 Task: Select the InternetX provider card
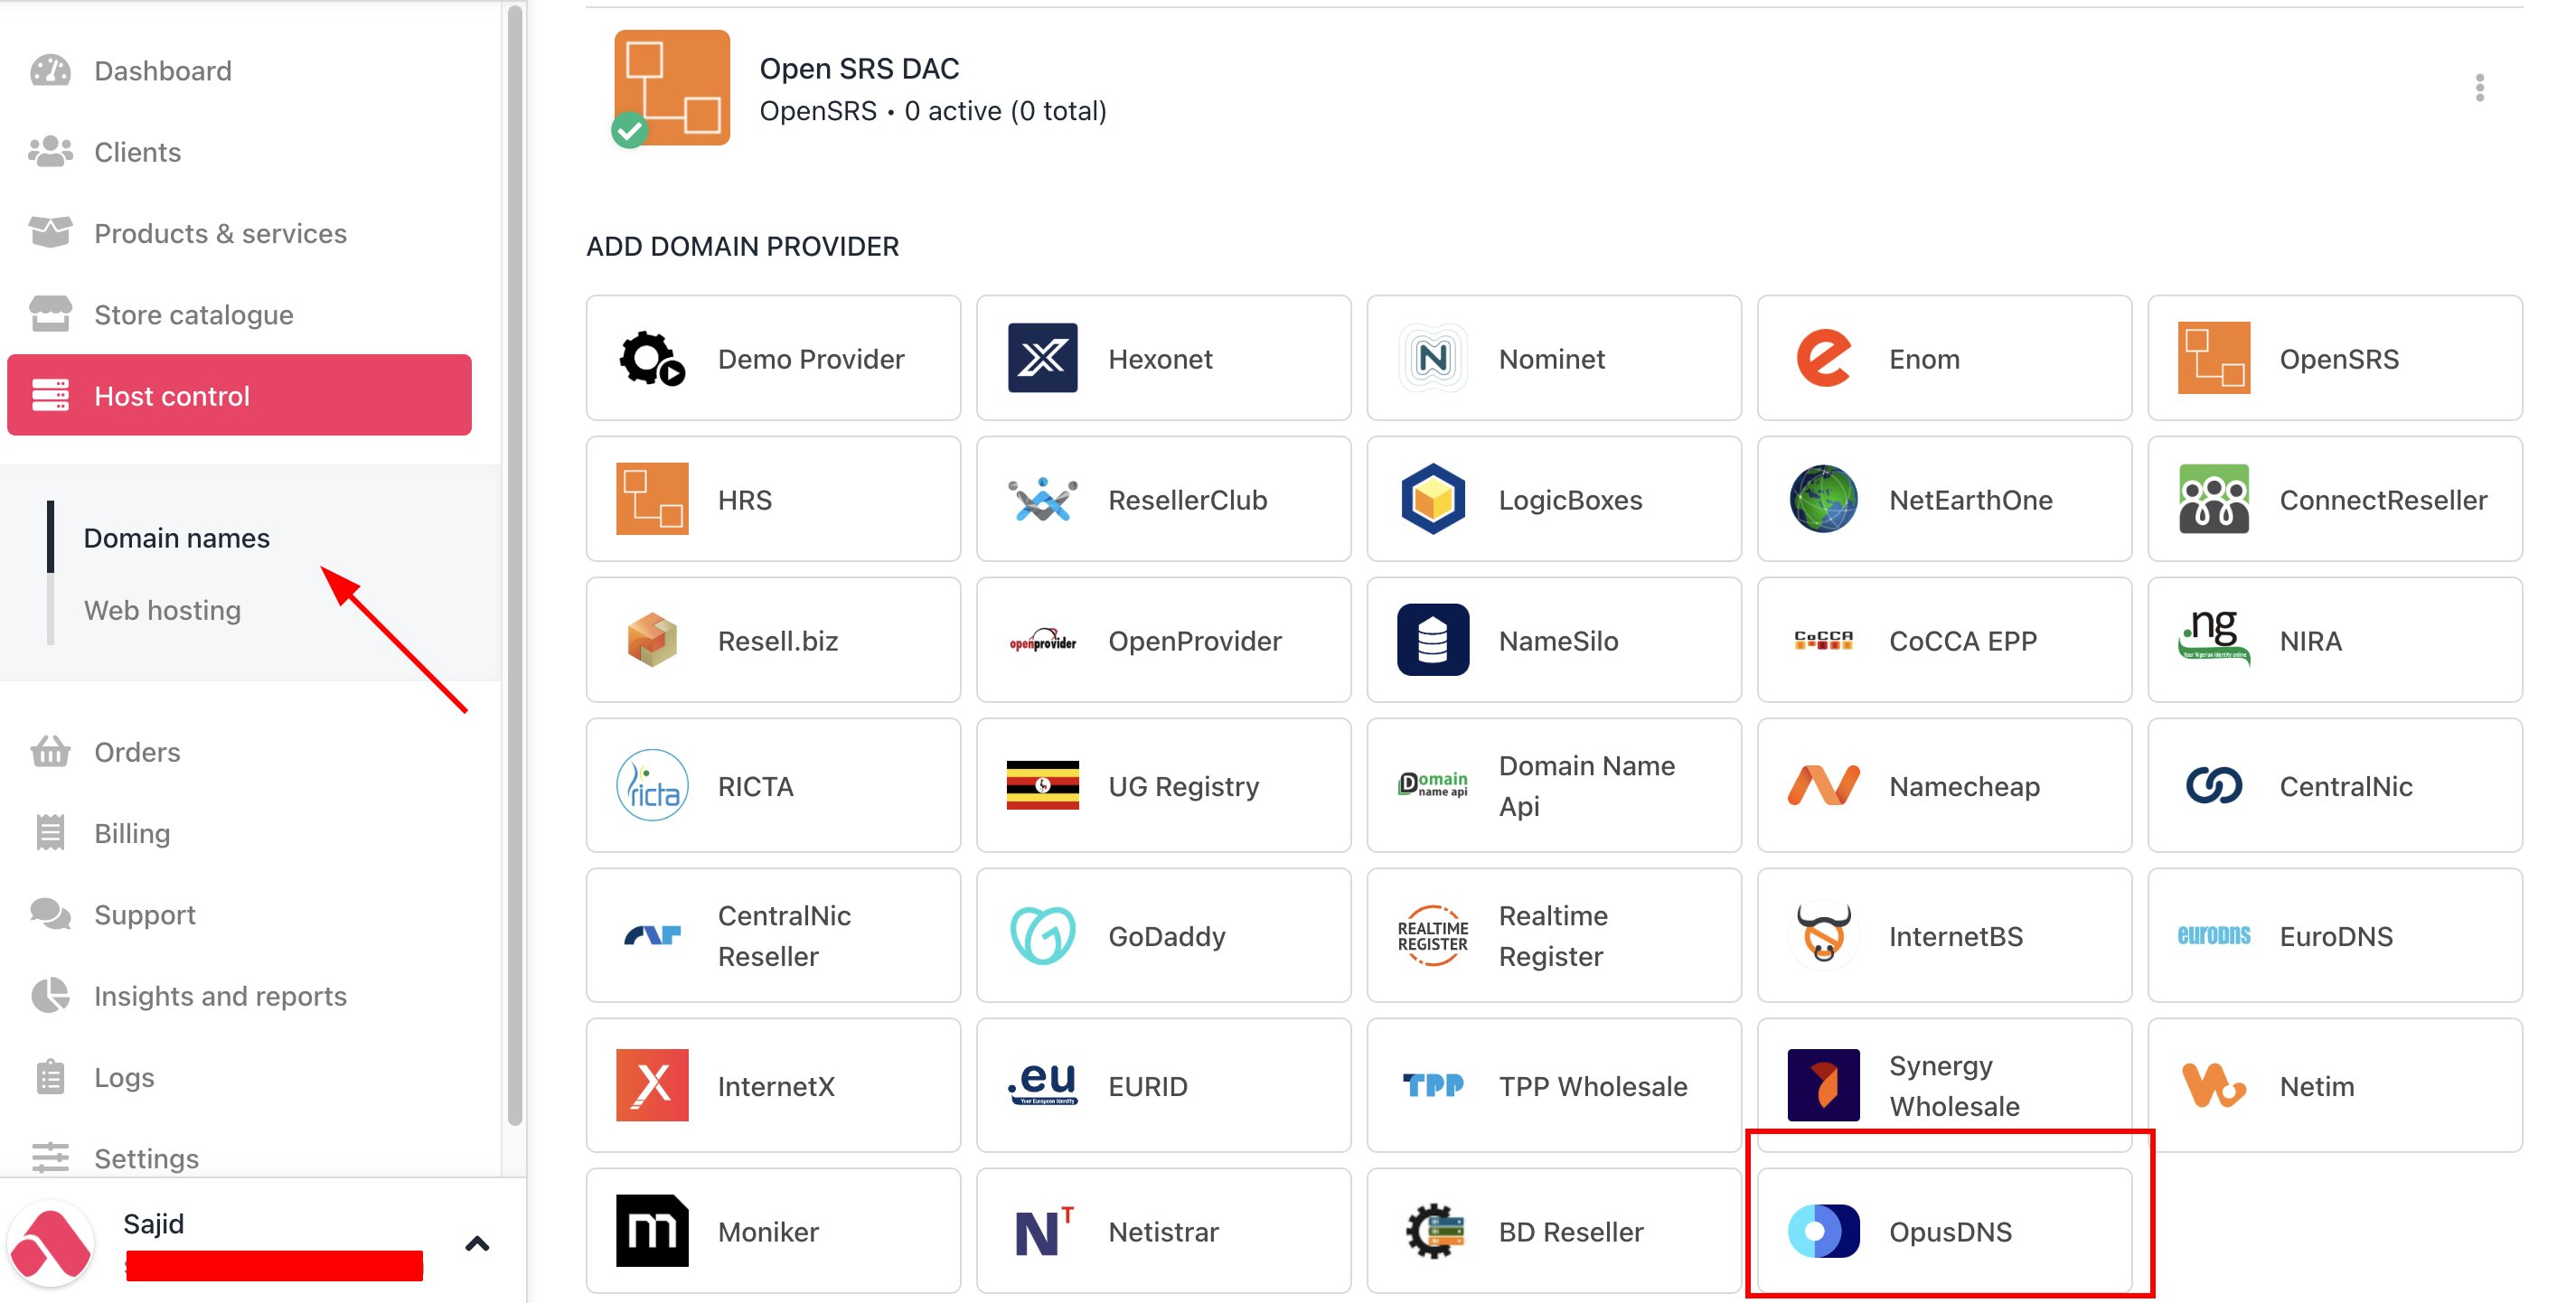[x=773, y=1085]
